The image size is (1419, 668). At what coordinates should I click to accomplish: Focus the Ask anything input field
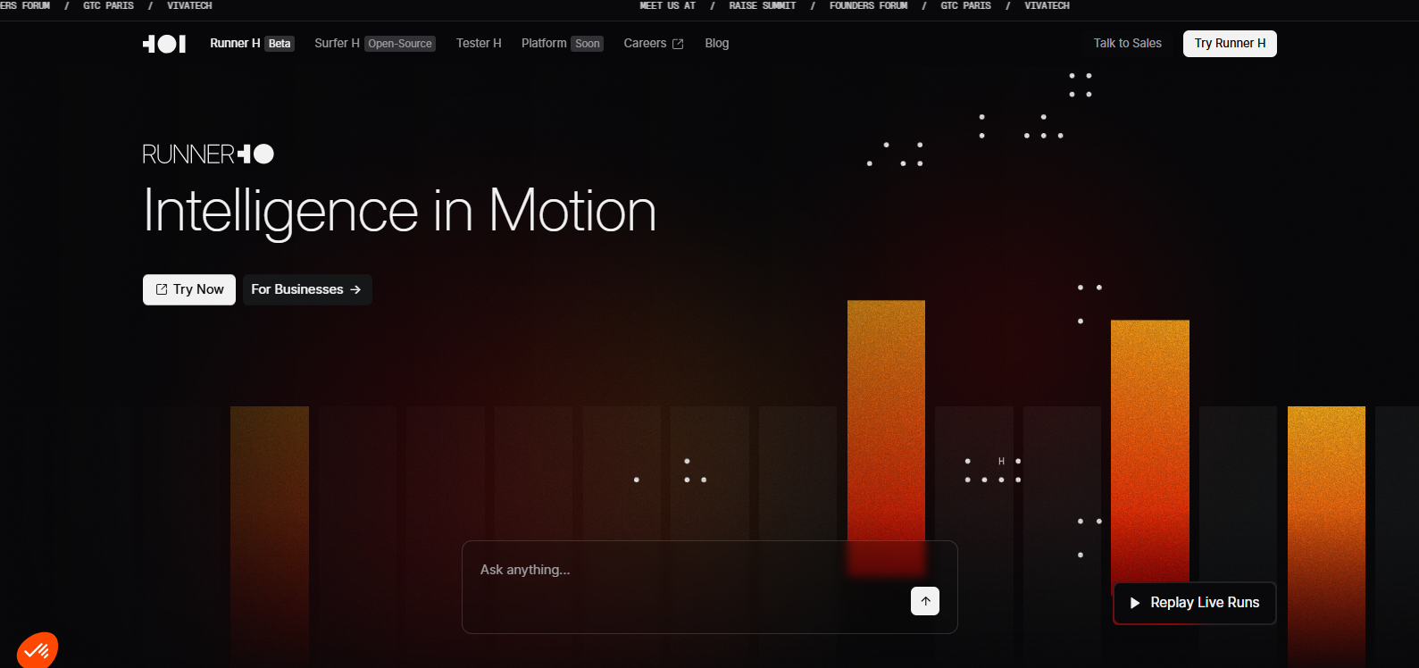710,587
